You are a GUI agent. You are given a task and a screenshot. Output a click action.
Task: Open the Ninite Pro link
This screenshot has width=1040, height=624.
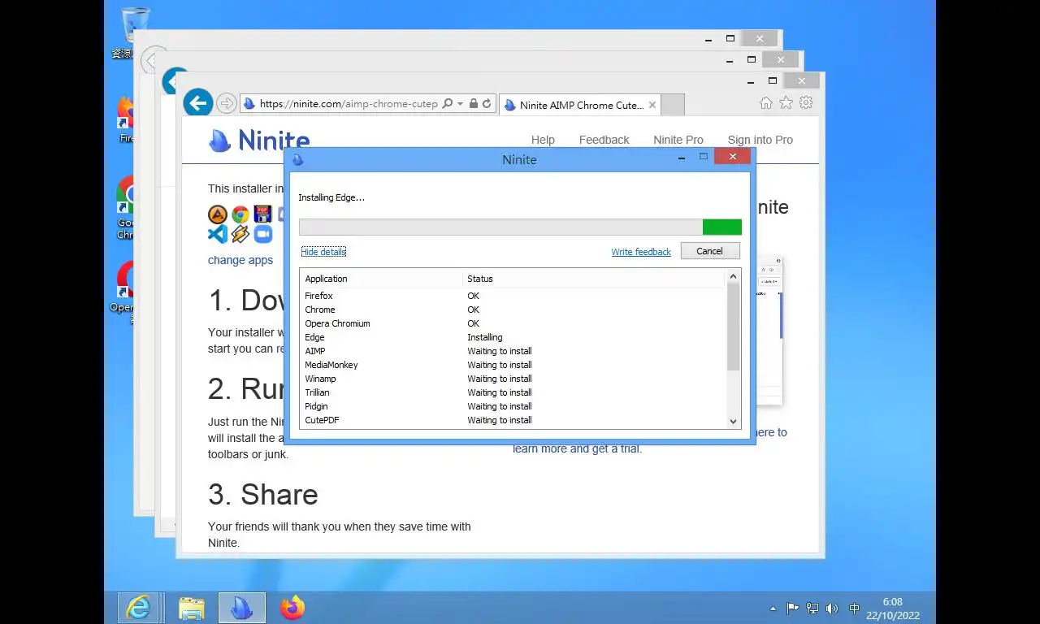[x=678, y=140]
